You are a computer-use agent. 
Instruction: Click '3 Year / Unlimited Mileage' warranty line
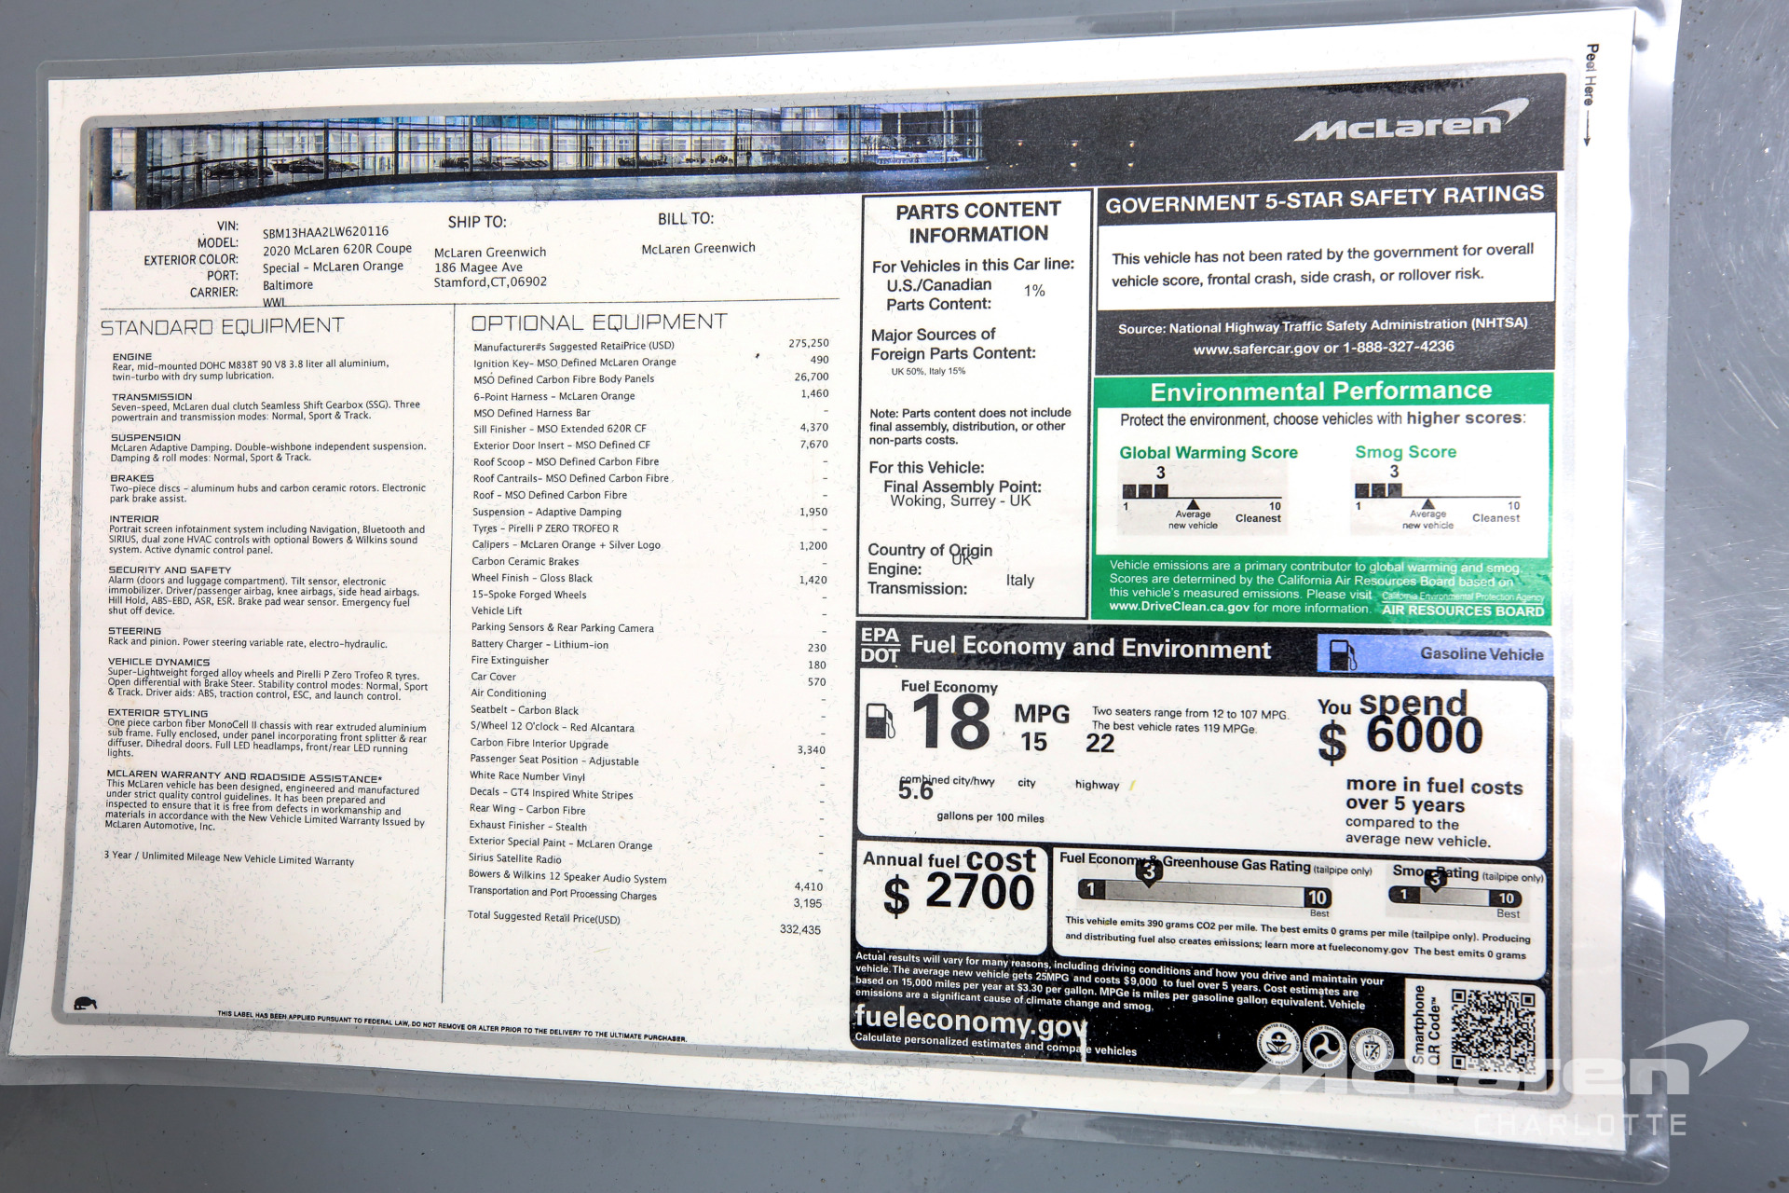229,858
